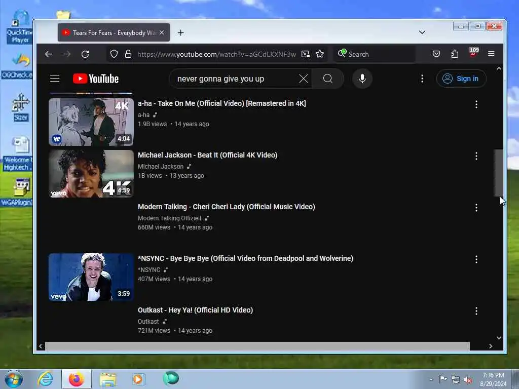This screenshot has width=519, height=389.
Task: Click the Firefox back arrow
Action: [x=49, y=54]
